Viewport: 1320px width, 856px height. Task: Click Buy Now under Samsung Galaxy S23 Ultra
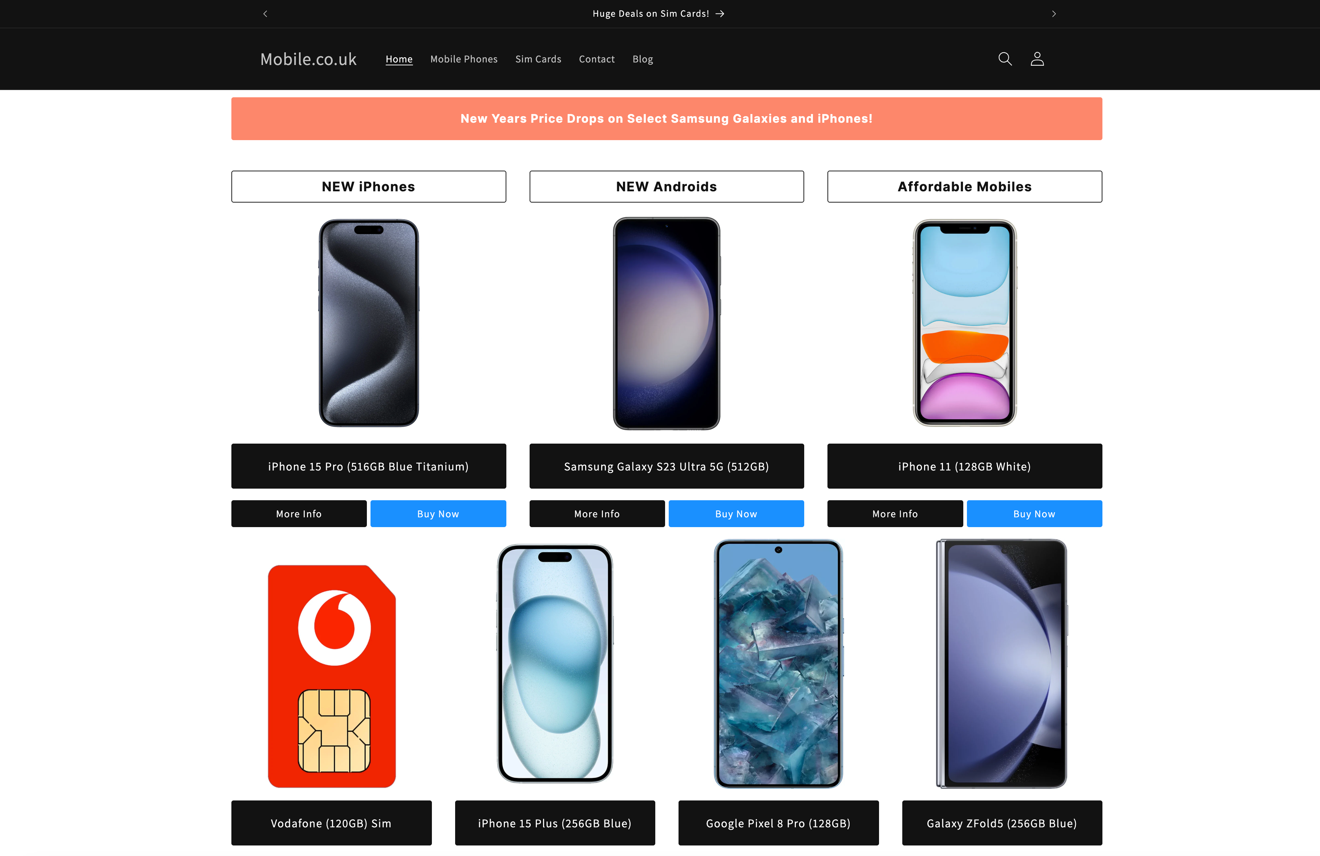point(736,514)
